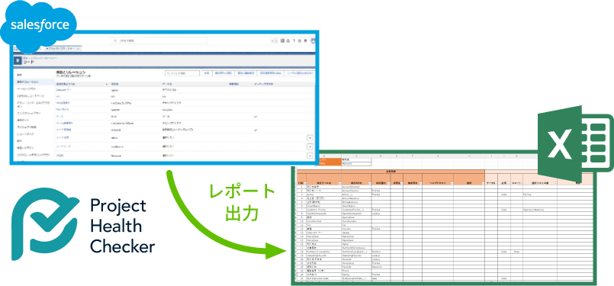Click the help question mark icon
The image size is (614, 286).
coord(294,40)
